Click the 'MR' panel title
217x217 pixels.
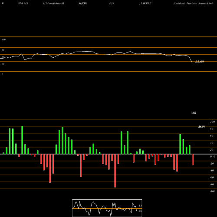click(x=194, y=113)
